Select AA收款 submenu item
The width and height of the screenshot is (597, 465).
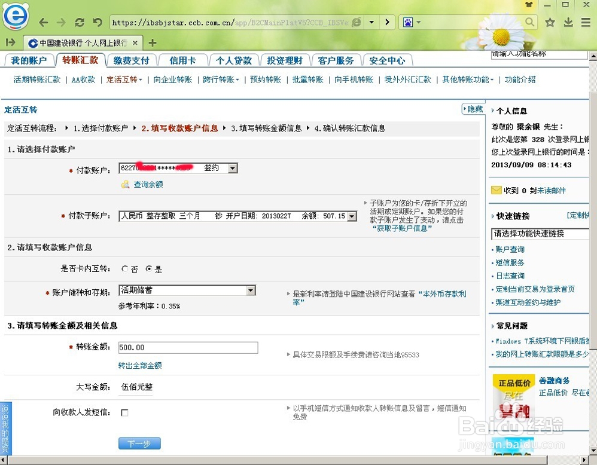point(83,79)
